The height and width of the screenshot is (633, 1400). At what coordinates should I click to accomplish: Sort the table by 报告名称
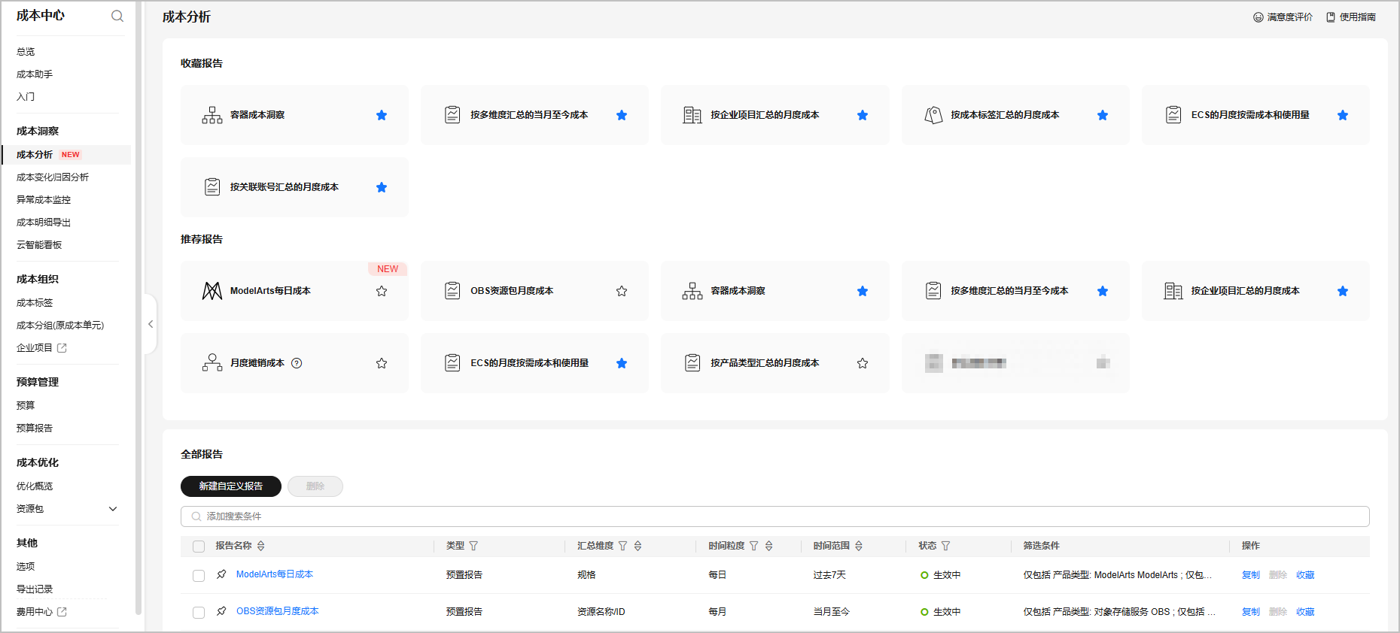point(261,546)
